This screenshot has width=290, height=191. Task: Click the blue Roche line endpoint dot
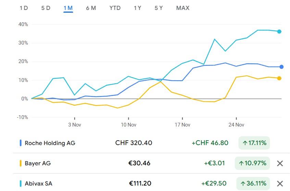[281, 67]
